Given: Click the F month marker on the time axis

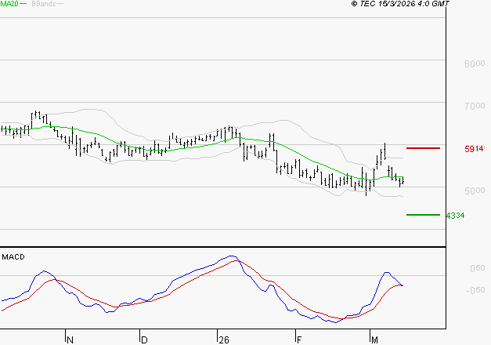Looking at the screenshot, I should 299,340.
